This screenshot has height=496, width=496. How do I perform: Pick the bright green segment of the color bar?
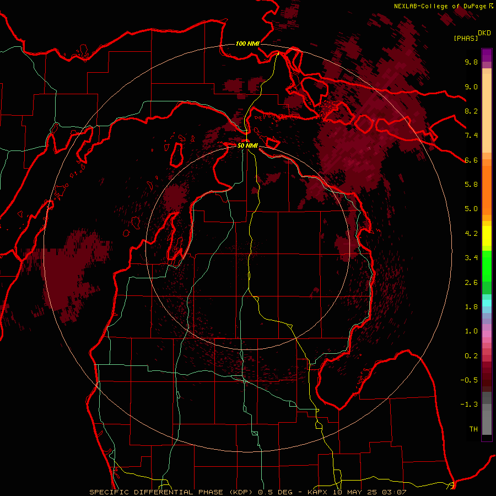pos(487,266)
